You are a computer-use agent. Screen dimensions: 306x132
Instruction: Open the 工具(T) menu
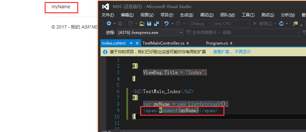coord(248,15)
